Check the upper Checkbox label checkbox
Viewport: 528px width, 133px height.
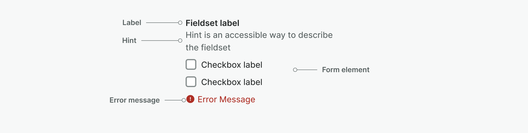[191, 64]
